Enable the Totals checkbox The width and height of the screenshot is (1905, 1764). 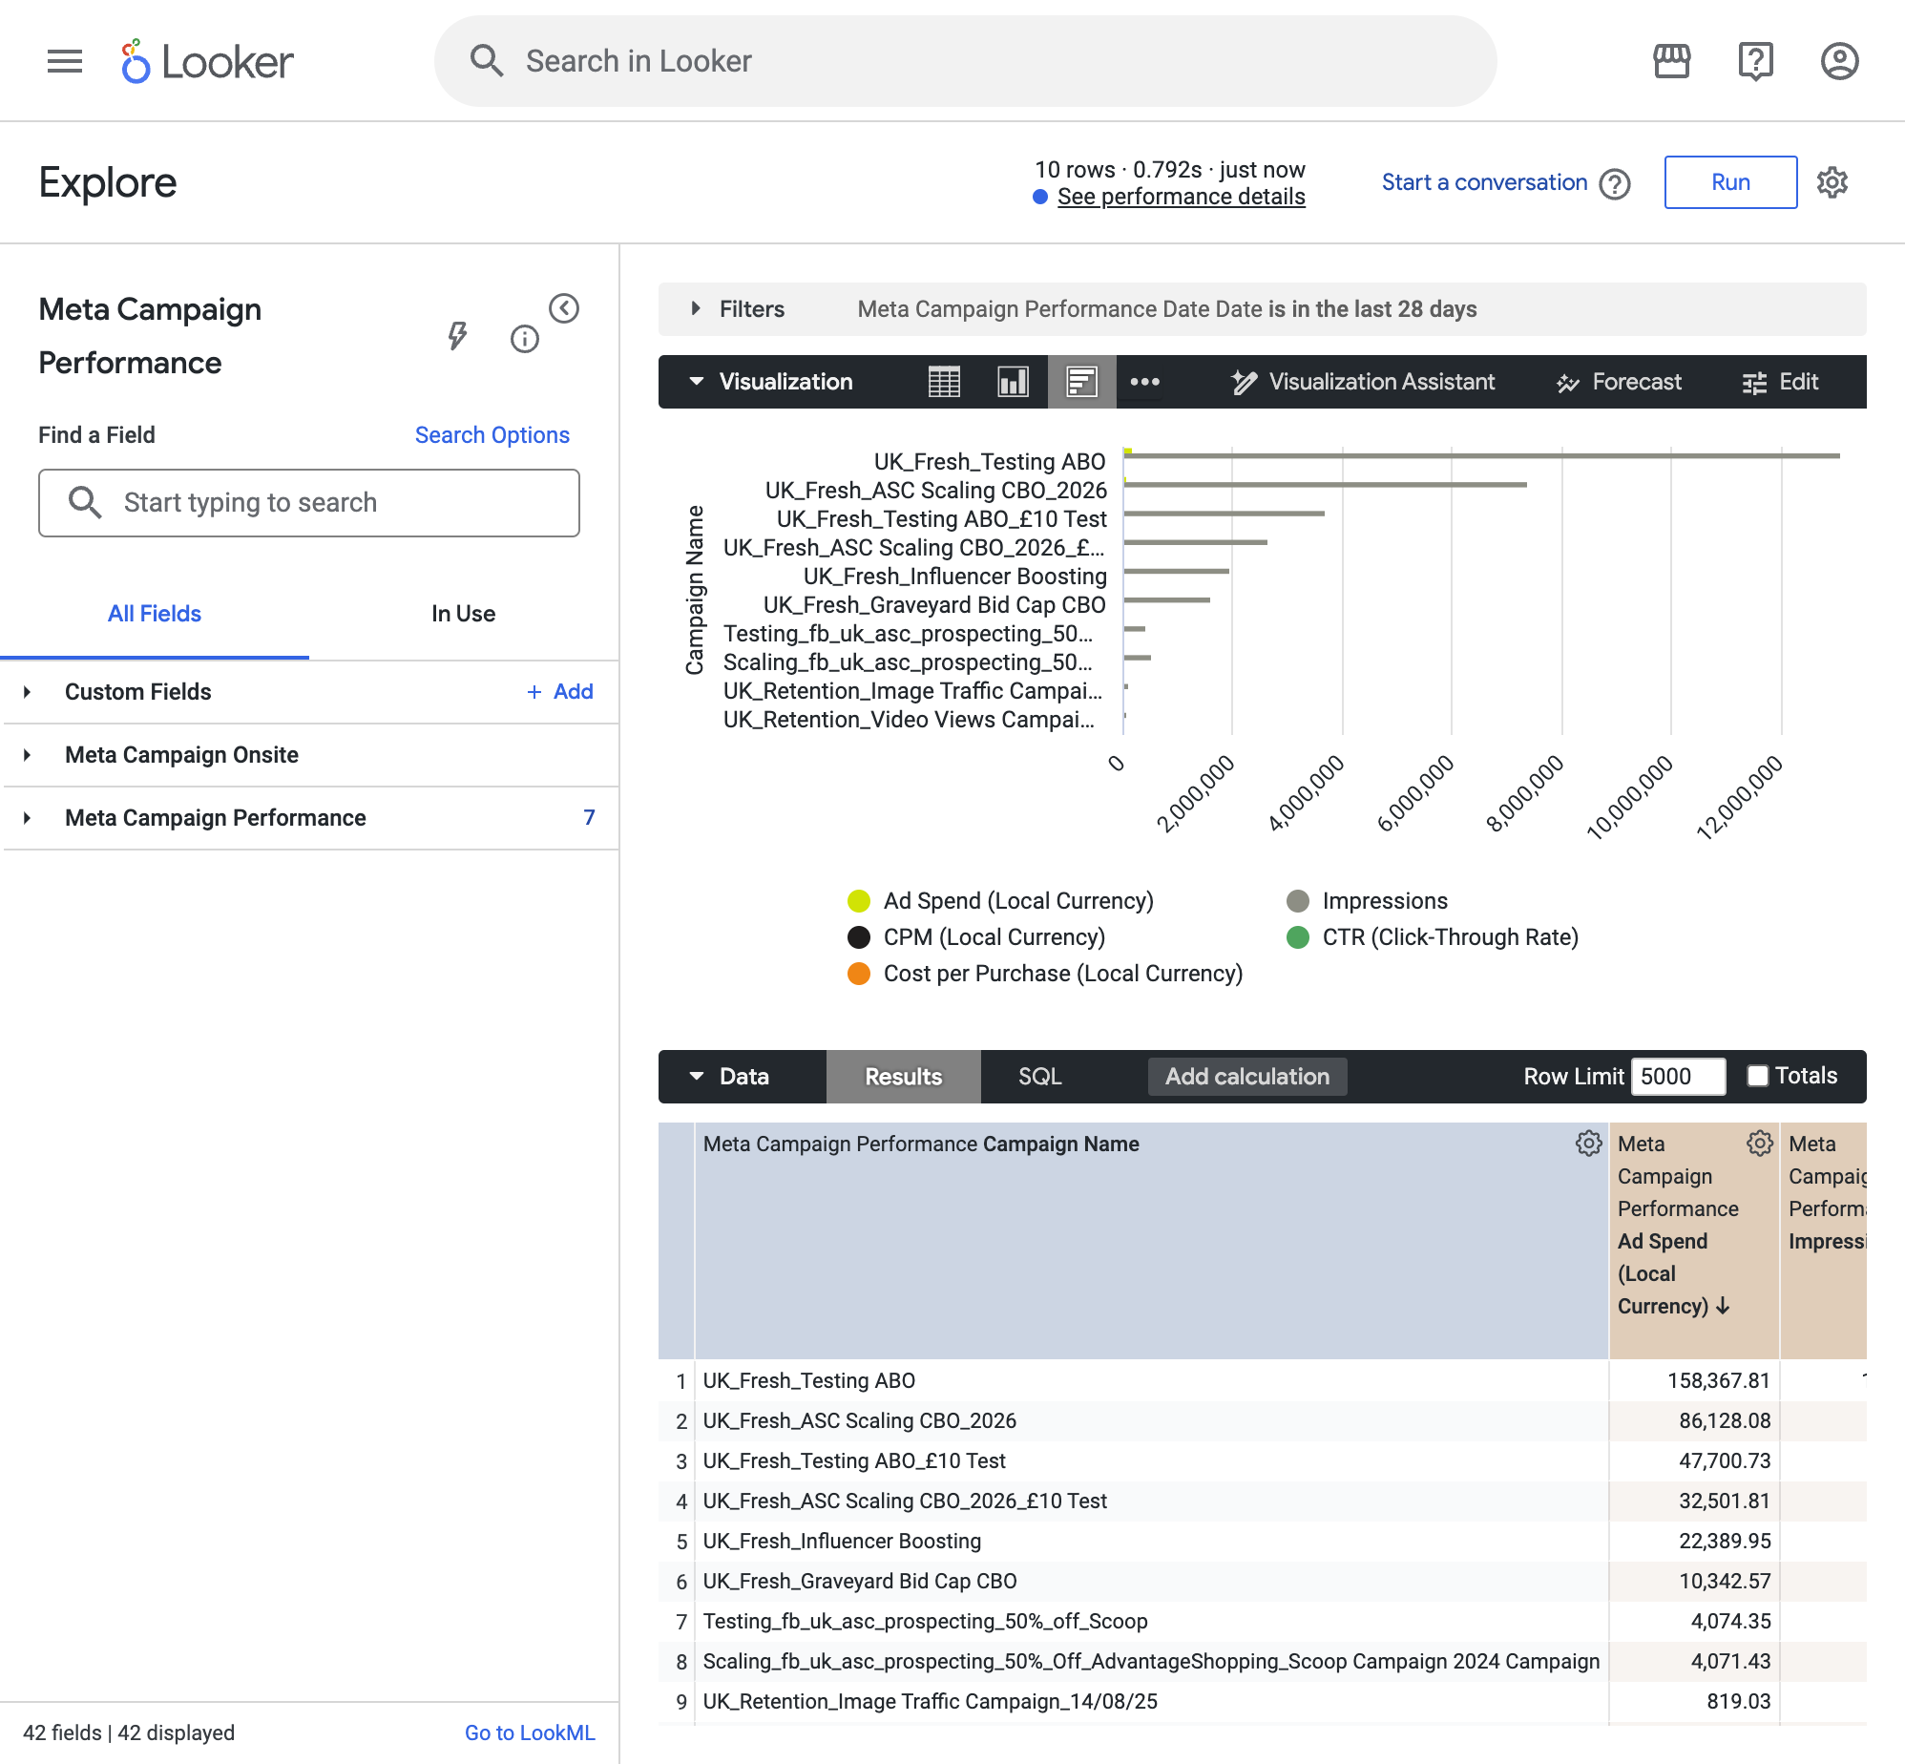coord(1757,1076)
